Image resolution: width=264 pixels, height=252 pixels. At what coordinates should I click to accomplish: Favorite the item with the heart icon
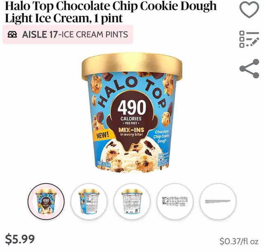pyautogui.click(x=249, y=9)
